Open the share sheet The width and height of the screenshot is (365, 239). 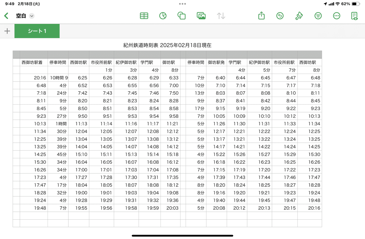(x=261, y=16)
